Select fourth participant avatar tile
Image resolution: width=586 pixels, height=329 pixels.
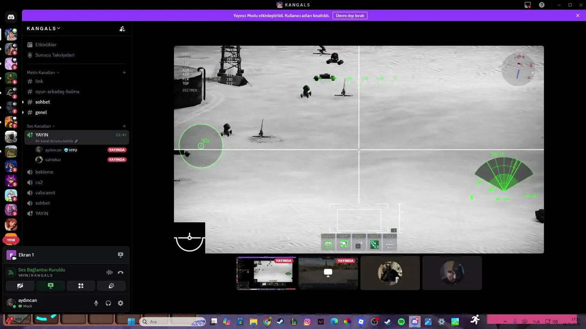(x=452, y=273)
